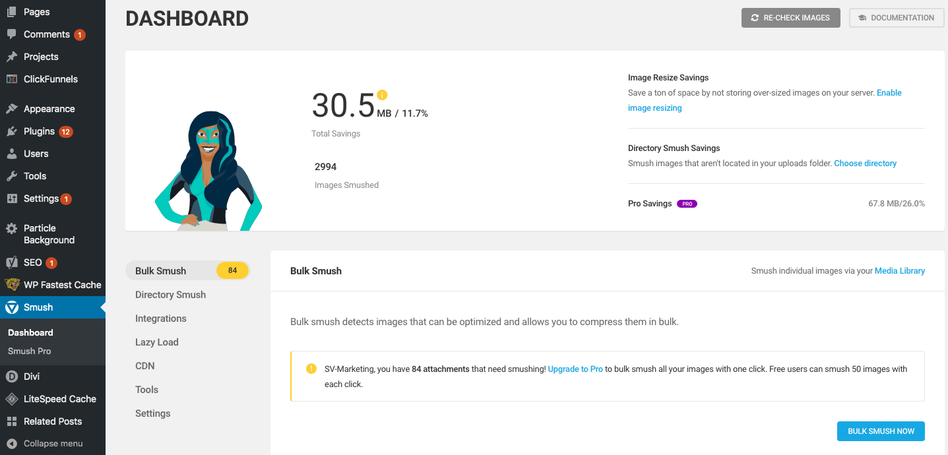Click the yellow warning icon in notice
948x455 pixels.
pyautogui.click(x=311, y=369)
